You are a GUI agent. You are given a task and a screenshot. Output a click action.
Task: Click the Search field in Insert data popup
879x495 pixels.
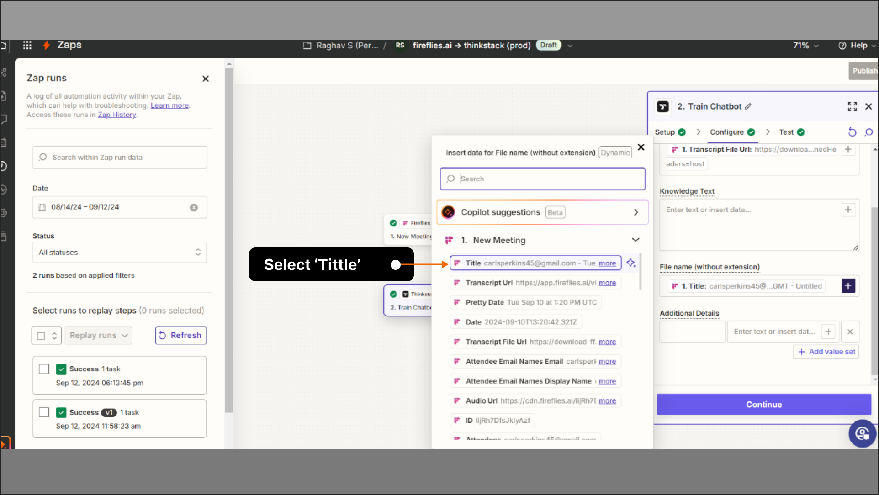click(x=542, y=179)
